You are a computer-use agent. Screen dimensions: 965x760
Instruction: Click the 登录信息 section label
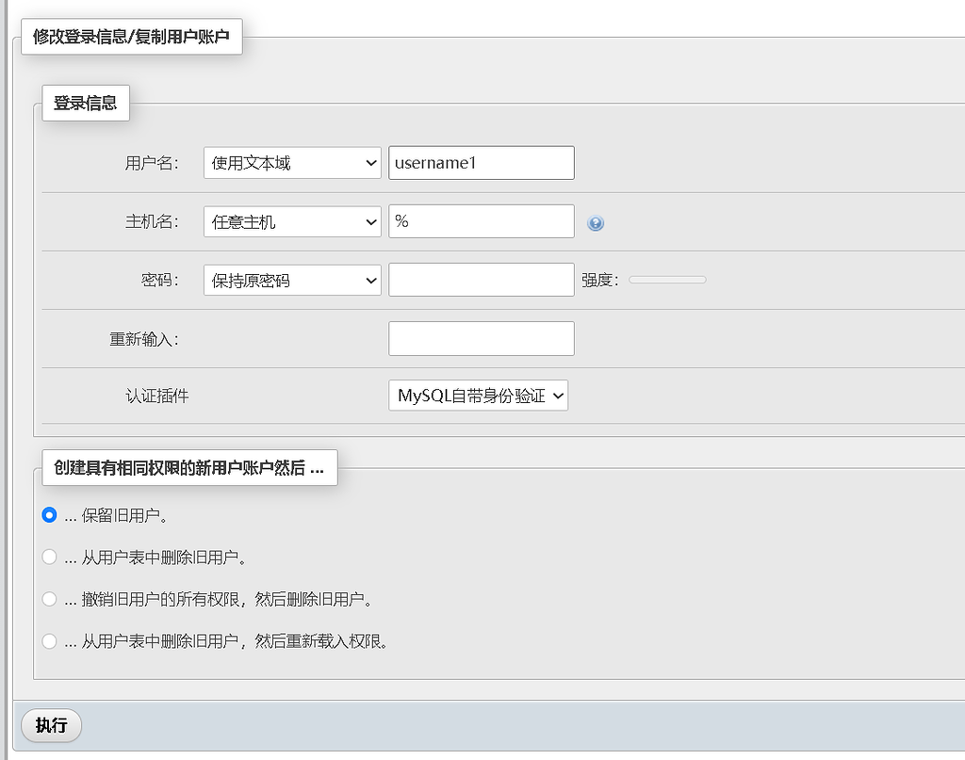point(85,103)
